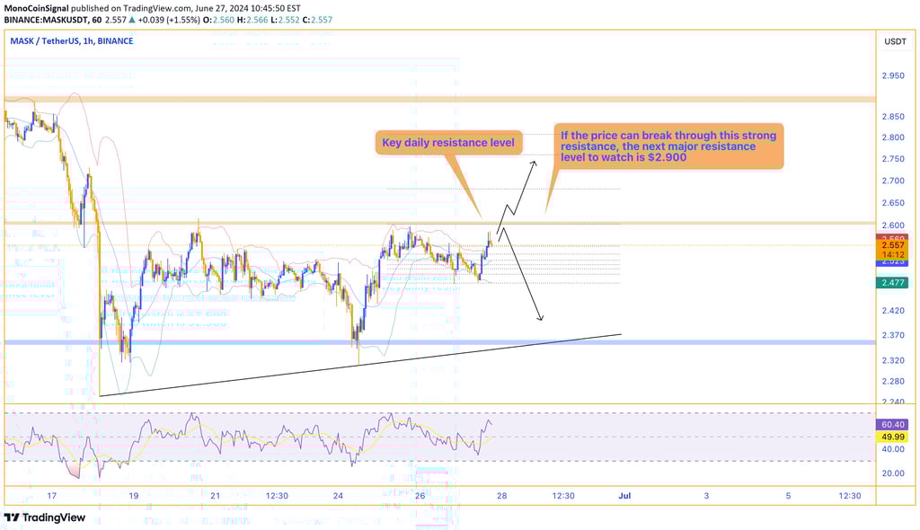Click the TradingView logo icon
920x530 pixels.
pyautogui.click(x=13, y=517)
